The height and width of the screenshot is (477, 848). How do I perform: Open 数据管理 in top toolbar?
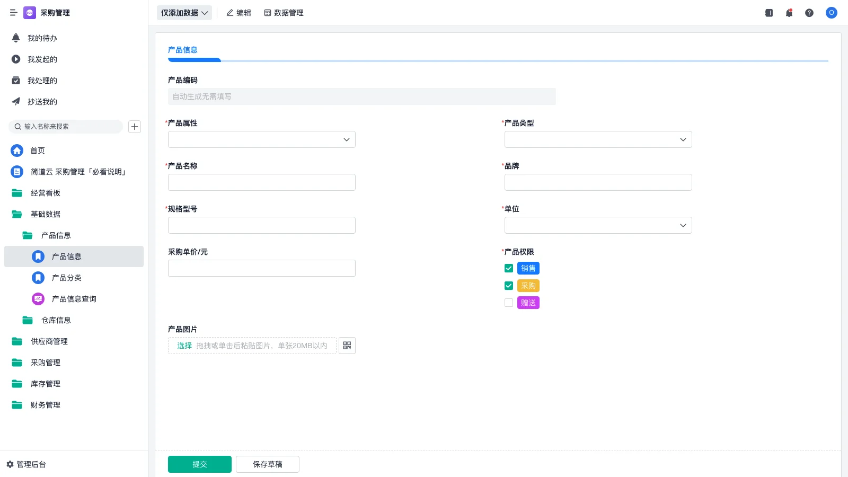pos(284,13)
